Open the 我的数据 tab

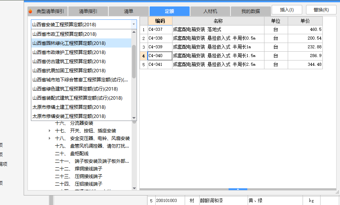251,11
